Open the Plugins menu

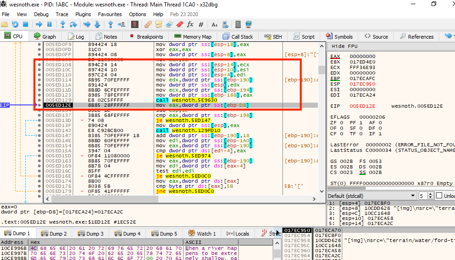tap(83, 14)
